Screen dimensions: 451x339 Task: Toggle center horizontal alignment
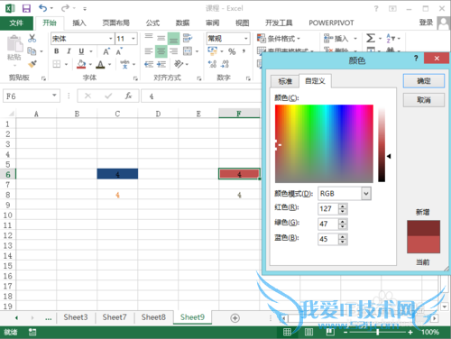161,51
